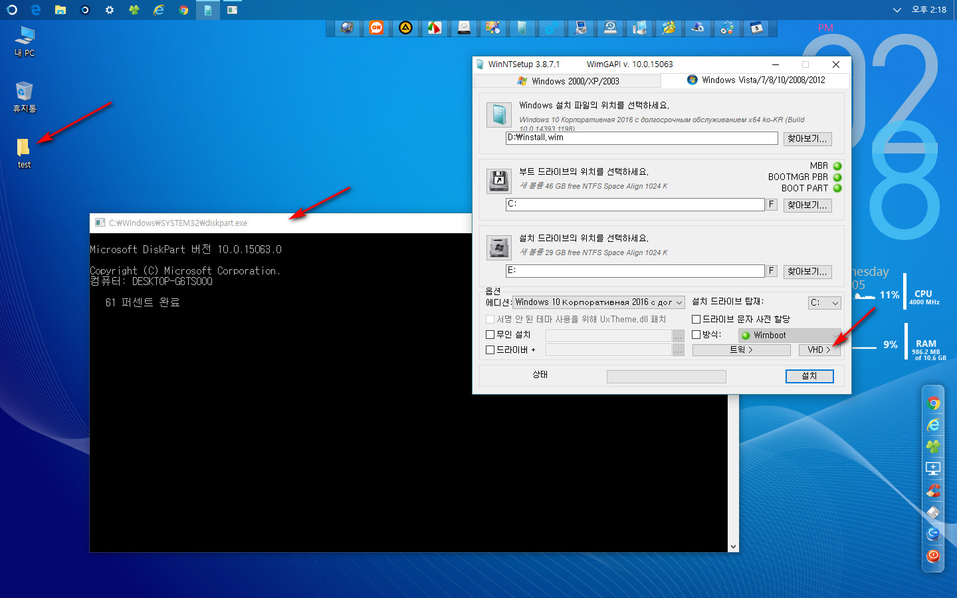The image size is (957, 598).
Task: Open the VHD > menu button
Action: pos(819,349)
